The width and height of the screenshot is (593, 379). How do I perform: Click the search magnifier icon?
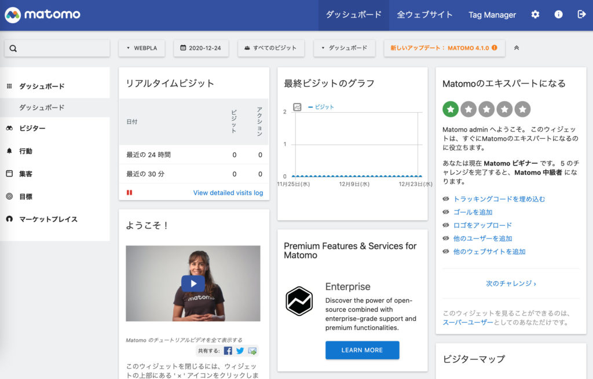click(13, 49)
